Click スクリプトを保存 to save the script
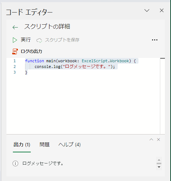171x181 pixels. click(58, 40)
